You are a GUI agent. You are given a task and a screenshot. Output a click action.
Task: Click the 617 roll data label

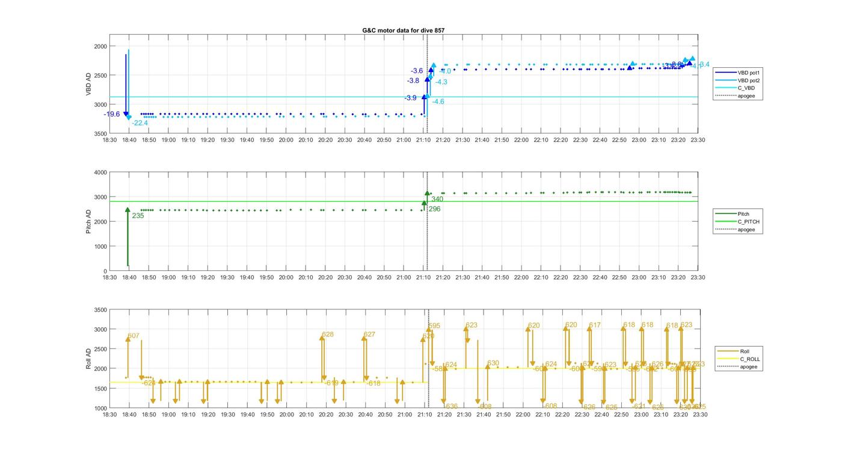point(595,325)
